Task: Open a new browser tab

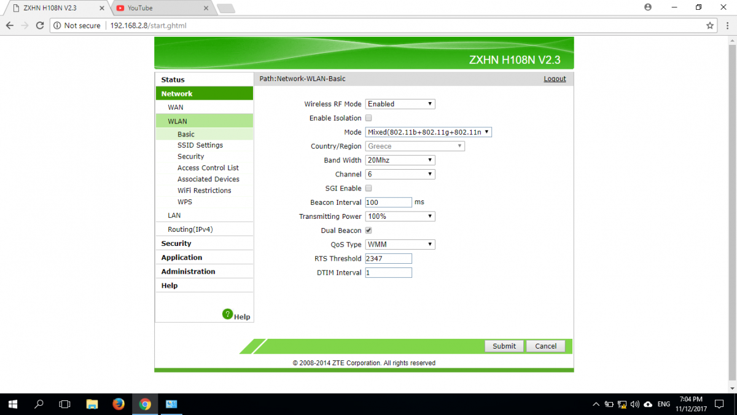Action: coord(226,8)
